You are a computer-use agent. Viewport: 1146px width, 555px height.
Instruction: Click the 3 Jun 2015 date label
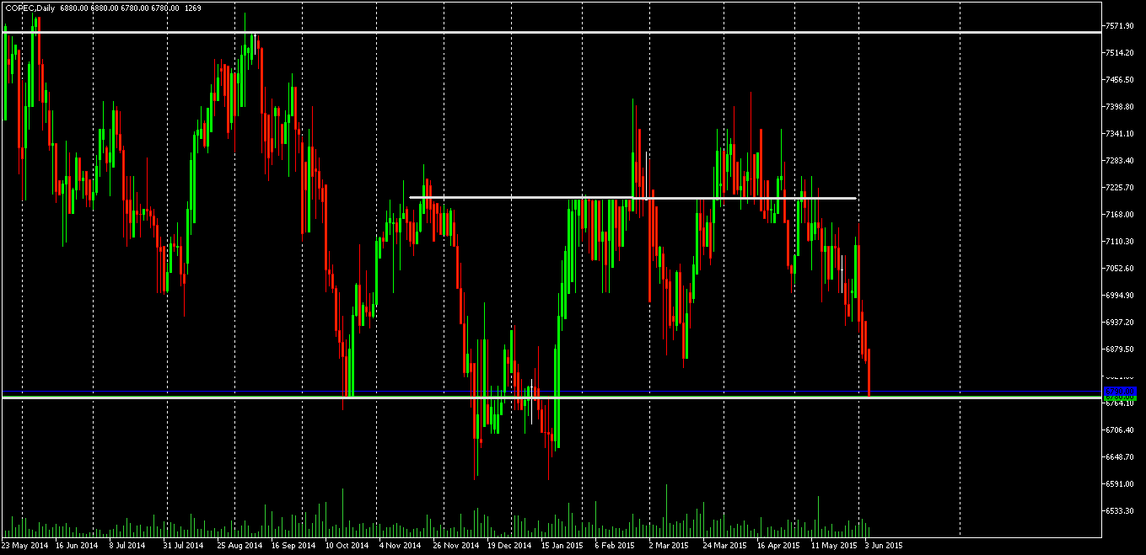[884, 546]
